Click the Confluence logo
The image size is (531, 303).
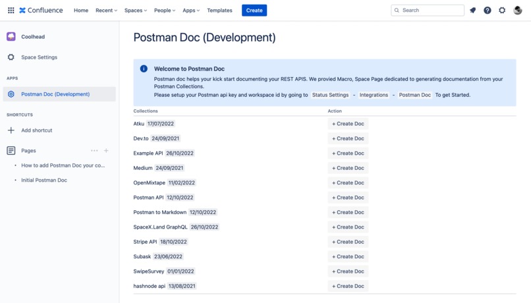pyautogui.click(x=41, y=10)
